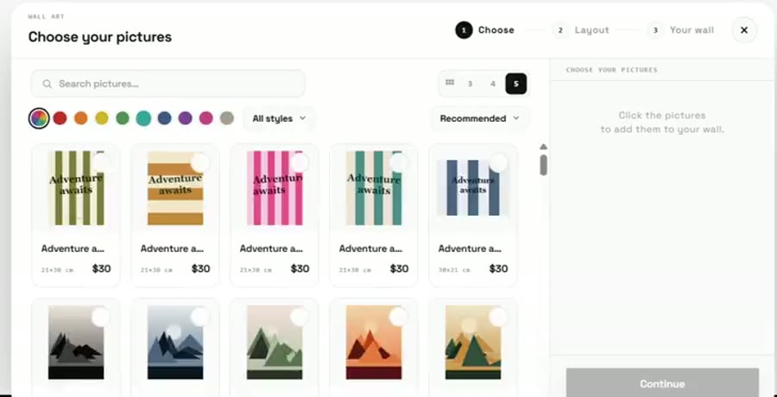Image resolution: width=777 pixels, height=397 pixels.
Task: Filter by teal color swatch
Action: pos(143,118)
